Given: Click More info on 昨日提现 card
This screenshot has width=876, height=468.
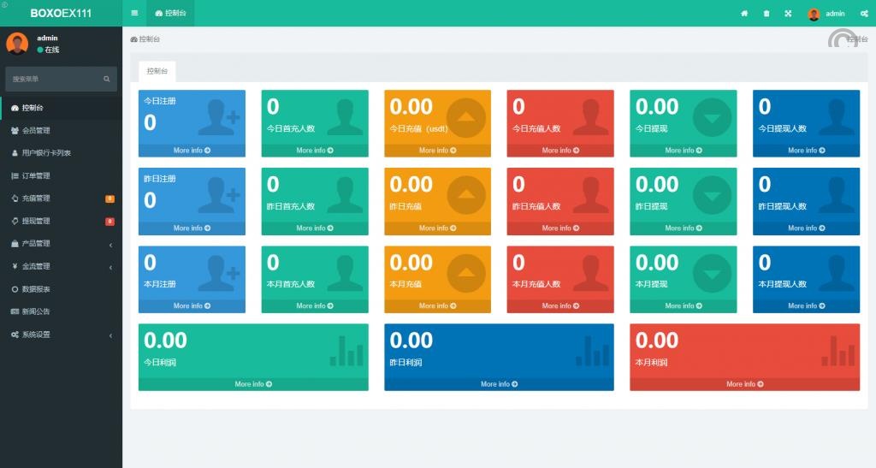Looking at the screenshot, I should point(683,228).
